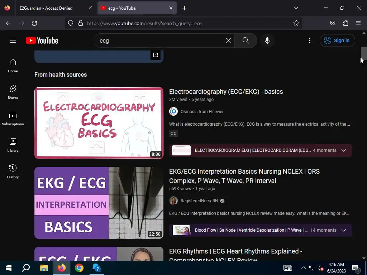Visit RegisteredNurseRN channel name
Viewport: 367px width, 275px height.
pos(199,201)
